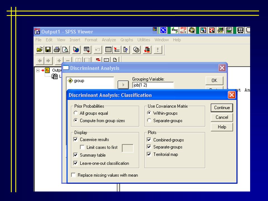Open the Graphs menu
Image resolution: width=268 pixels, height=201 pixels.
coord(127,40)
